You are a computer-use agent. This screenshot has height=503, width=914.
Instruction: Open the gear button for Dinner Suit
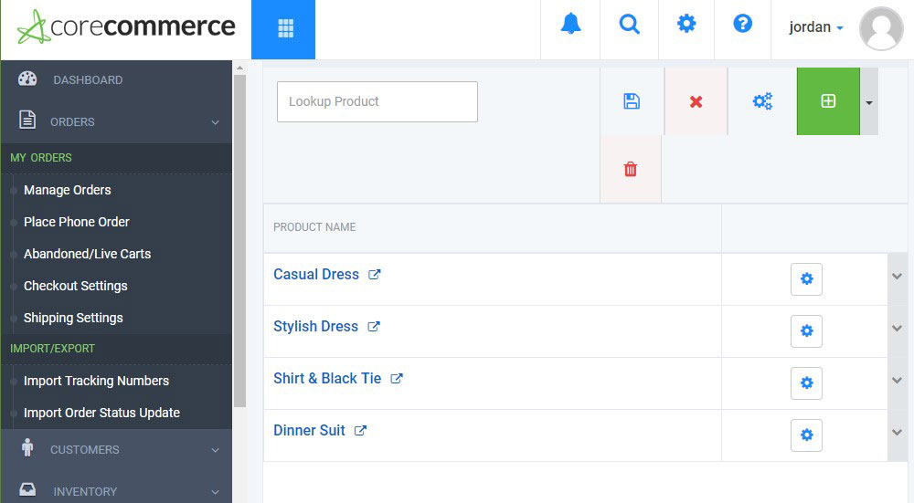[x=807, y=435]
